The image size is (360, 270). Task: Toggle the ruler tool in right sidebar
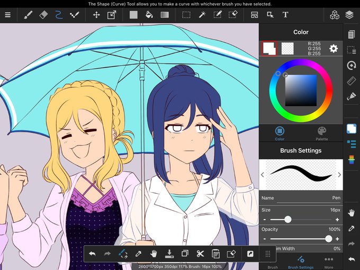(352, 81)
